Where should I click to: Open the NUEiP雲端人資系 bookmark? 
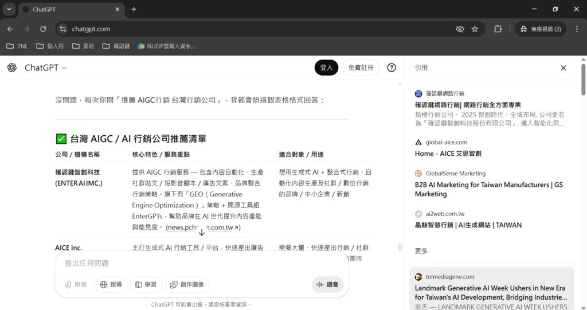[166, 46]
